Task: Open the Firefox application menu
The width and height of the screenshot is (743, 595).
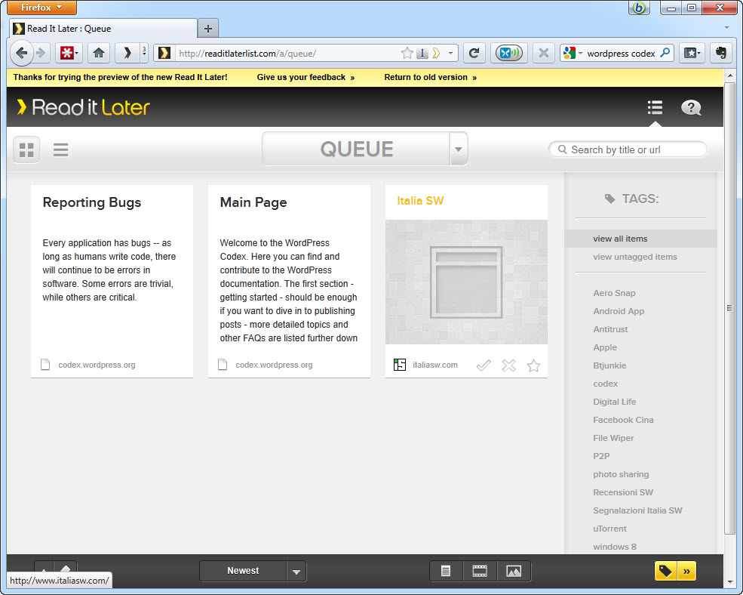Action: [41, 7]
